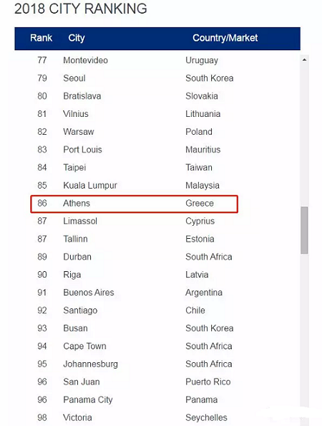Click the City column header
This screenshot has height=426, width=322.
[77, 38]
